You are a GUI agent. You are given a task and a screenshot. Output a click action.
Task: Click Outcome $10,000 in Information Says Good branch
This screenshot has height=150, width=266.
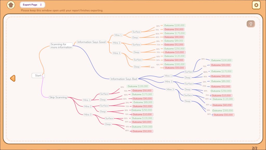(174, 52)
